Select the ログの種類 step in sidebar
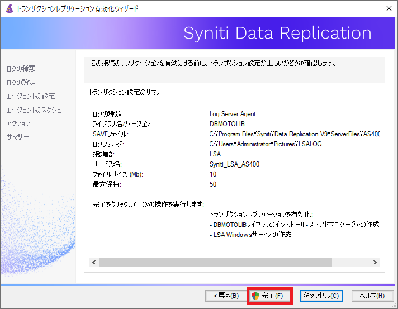 tap(21, 69)
